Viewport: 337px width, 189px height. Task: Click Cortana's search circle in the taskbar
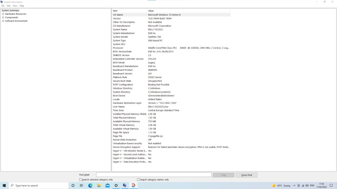pos(73,186)
